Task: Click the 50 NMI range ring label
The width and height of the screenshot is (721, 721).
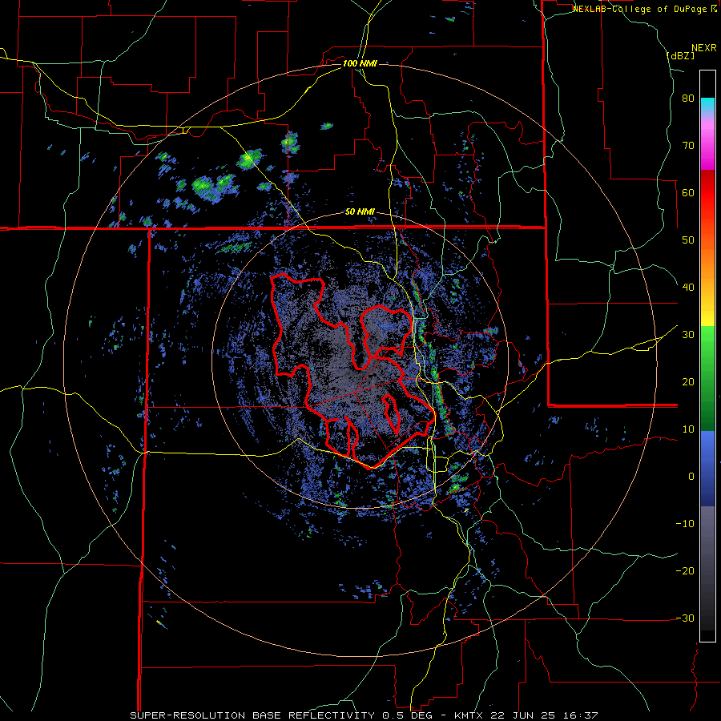Action: [x=360, y=212]
